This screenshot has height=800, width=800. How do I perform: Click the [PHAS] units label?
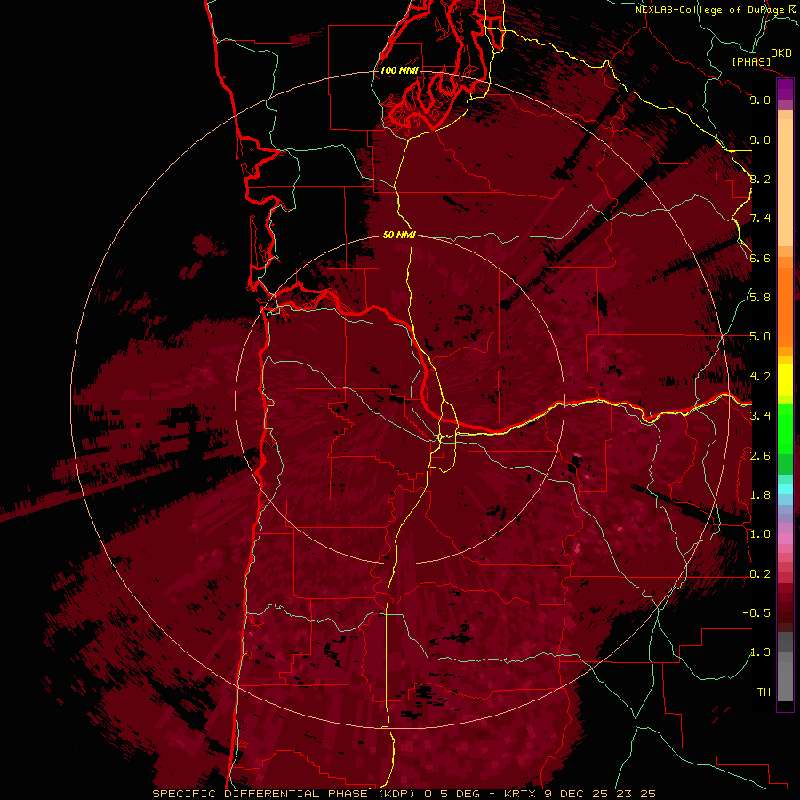click(751, 61)
